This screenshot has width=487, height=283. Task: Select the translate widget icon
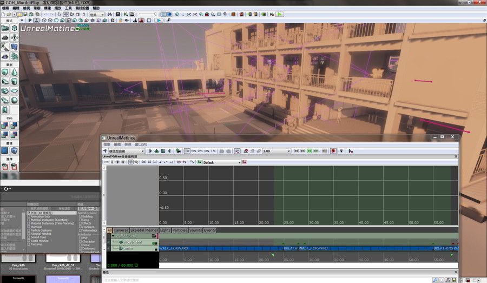[x=66, y=14]
